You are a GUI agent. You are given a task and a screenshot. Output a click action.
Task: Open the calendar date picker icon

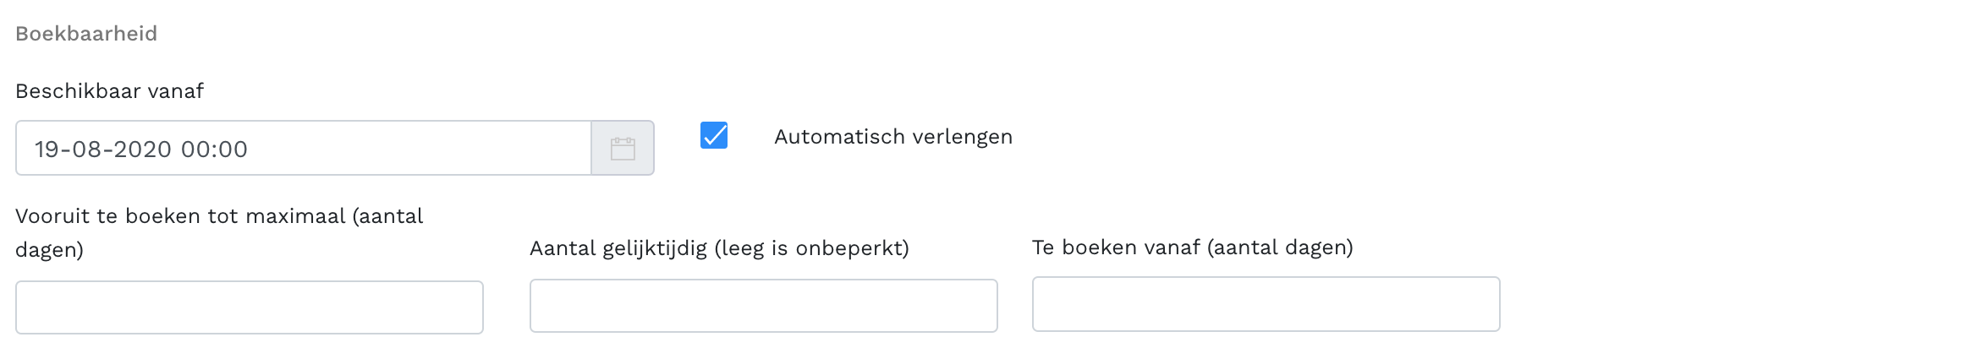tap(623, 149)
